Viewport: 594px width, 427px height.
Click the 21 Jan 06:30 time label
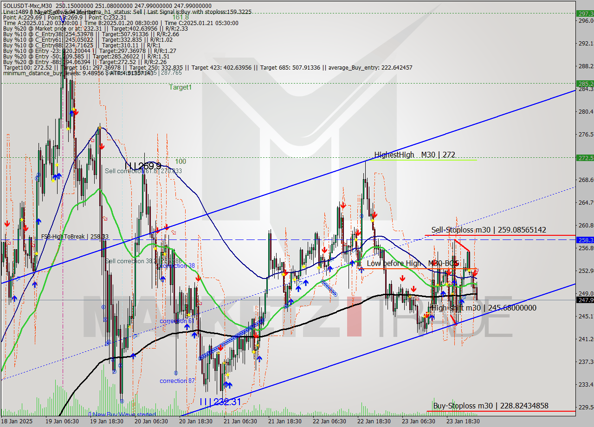[x=240, y=421]
